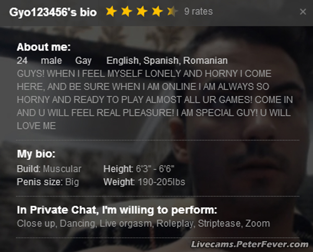This screenshot has height=252, width=313.
Task: Select the Weight value "190-205lbs"
Action: (x=161, y=182)
